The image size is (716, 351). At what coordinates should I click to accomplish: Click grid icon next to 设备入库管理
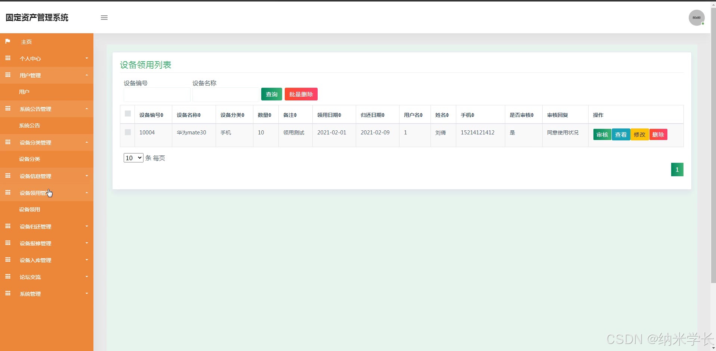[x=8, y=260]
